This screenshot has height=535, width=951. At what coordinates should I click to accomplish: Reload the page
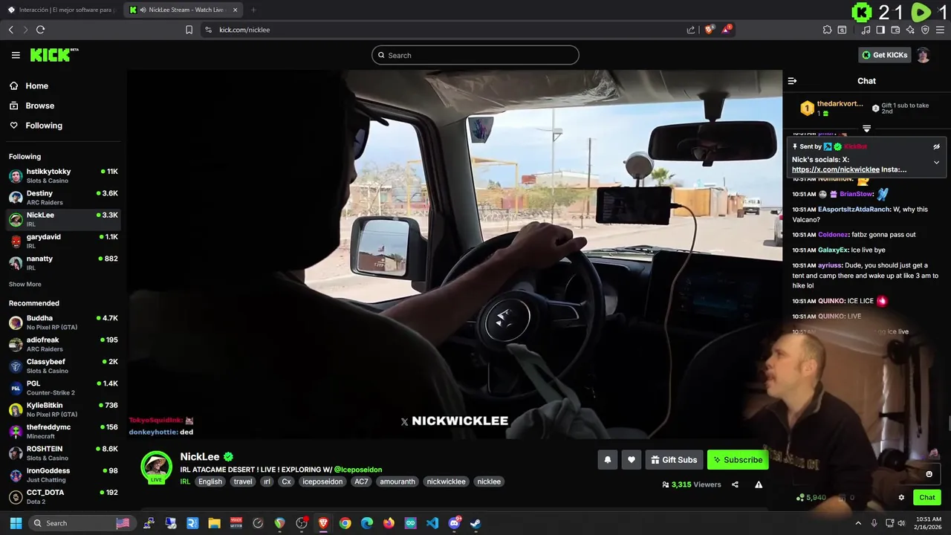40,30
